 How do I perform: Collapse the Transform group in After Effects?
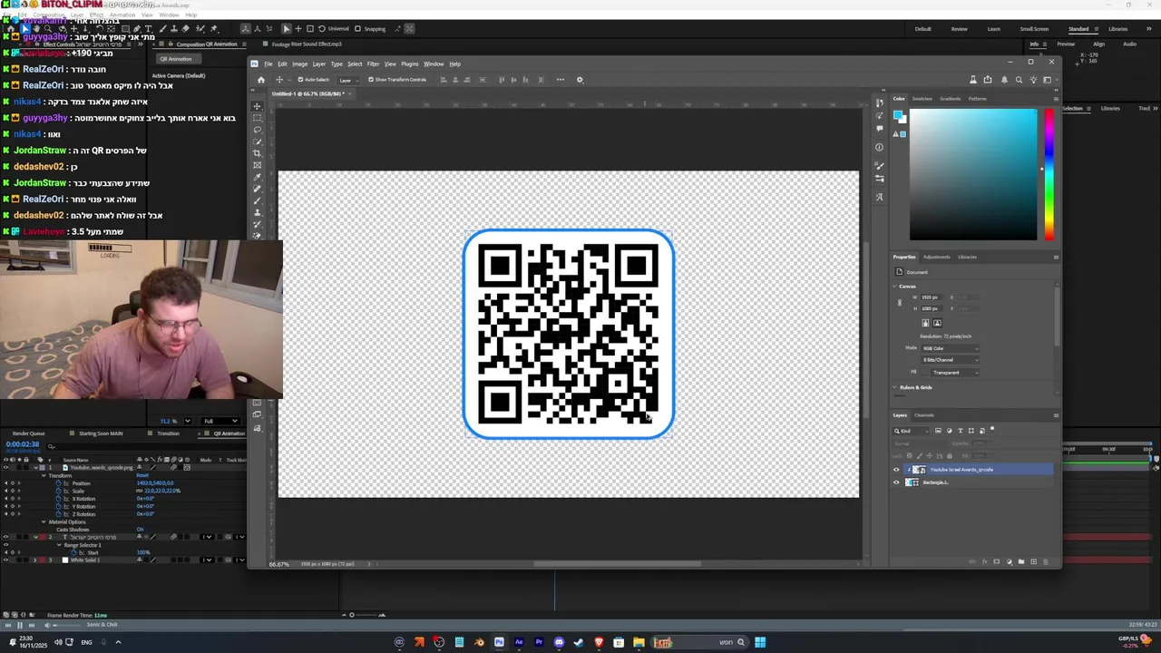point(43,475)
